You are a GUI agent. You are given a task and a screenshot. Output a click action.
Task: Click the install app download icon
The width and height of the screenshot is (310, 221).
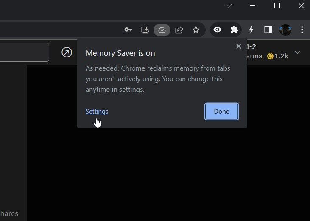145,30
